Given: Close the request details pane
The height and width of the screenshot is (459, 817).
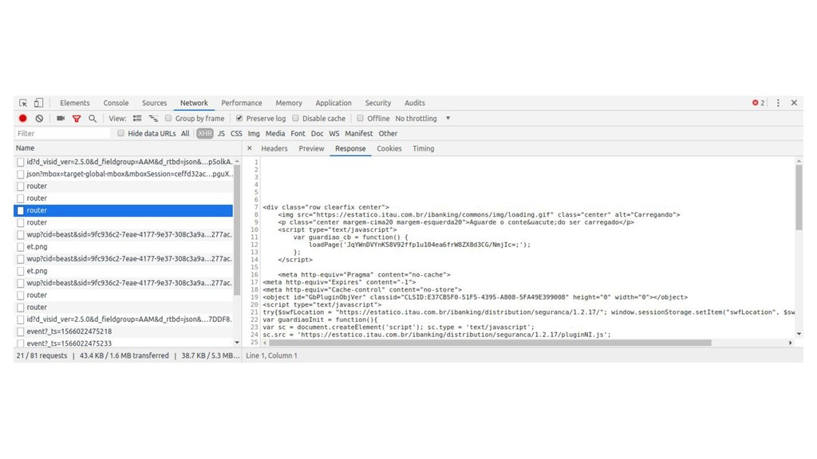Looking at the screenshot, I should point(250,148).
